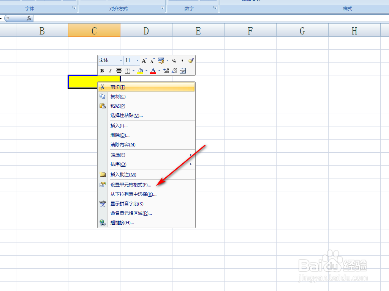389x291 pixels.
Task: Click the yellow highlighted cell
Action: point(83,82)
